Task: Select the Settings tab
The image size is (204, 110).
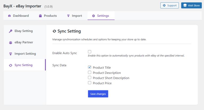Action: tap(101, 16)
